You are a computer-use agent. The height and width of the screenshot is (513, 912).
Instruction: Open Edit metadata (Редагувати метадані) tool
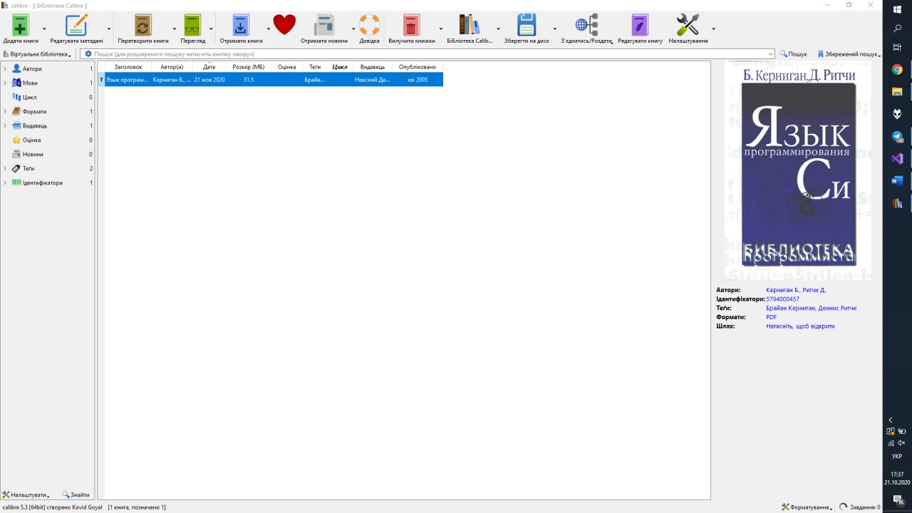[x=76, y=25]
